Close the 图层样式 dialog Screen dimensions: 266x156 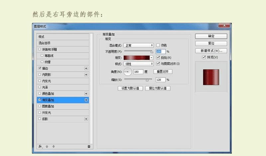coord(224,26)
